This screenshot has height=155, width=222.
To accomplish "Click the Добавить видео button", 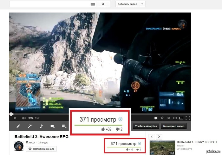I will (127, 4).
